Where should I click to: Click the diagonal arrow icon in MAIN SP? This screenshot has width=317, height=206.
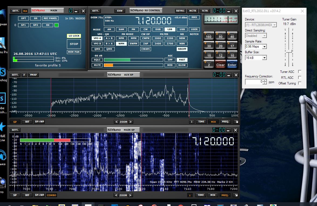coord(236,195)
